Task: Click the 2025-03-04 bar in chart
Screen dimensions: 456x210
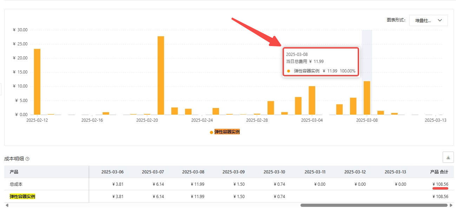Action: [312, 100]
